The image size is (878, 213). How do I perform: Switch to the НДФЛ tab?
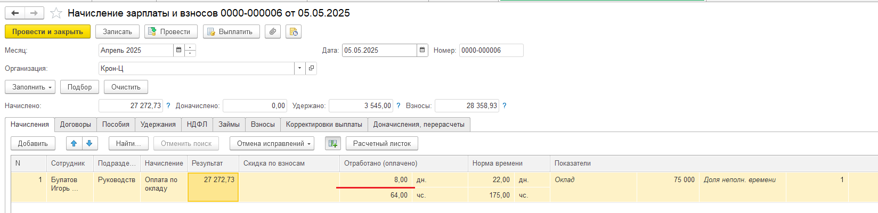197,124
